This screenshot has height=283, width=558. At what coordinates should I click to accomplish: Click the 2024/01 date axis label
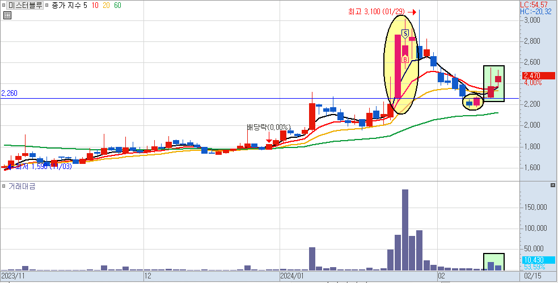[291, 276]
